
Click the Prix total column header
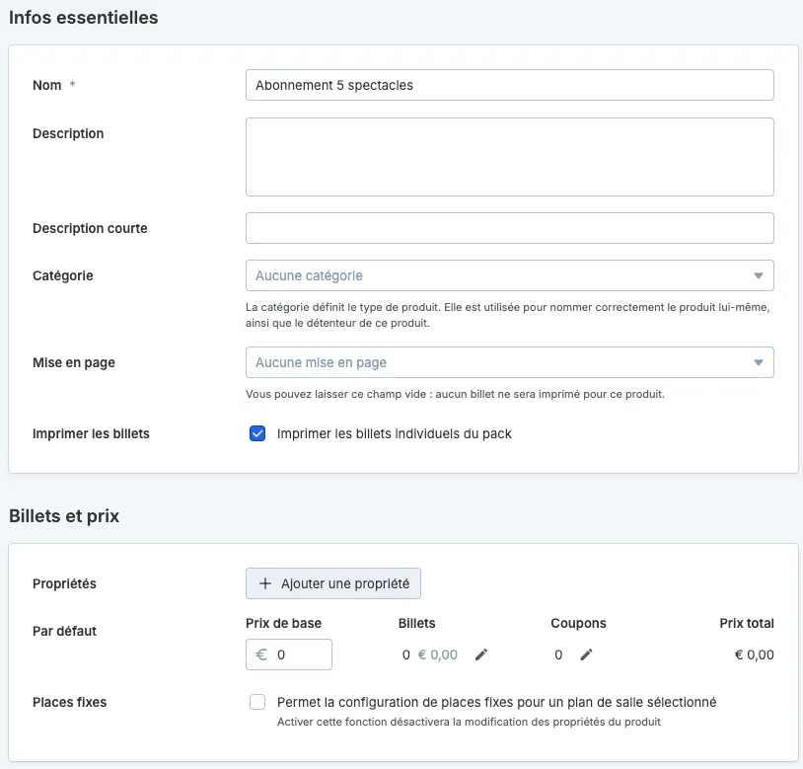click(x=747, y=624)
